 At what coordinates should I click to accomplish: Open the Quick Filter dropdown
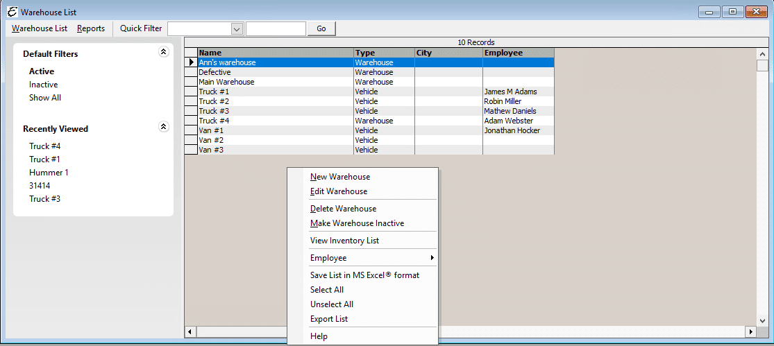237,28
